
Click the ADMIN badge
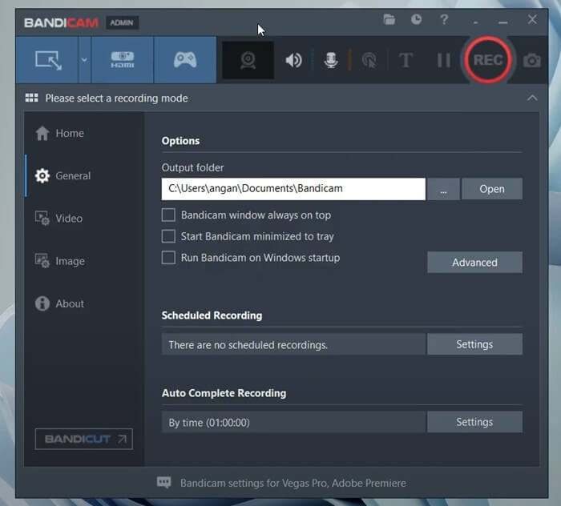coord(122,23)
